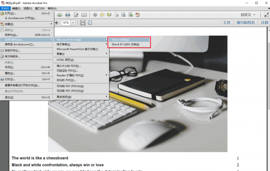Viewport: 270px width, 171px height.
Task: Highlight the Microsoft Word(W) submenu entry
Action: click(x=81, y=40)
